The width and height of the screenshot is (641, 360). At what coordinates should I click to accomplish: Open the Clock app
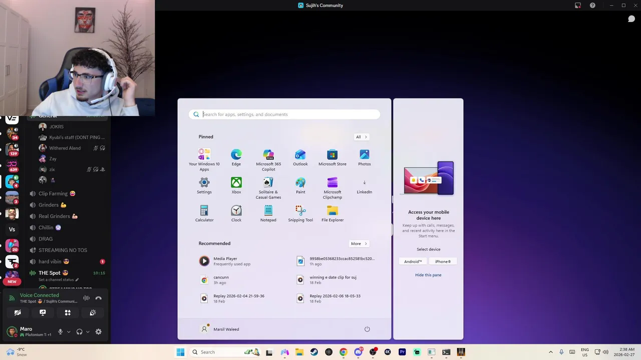236,213
